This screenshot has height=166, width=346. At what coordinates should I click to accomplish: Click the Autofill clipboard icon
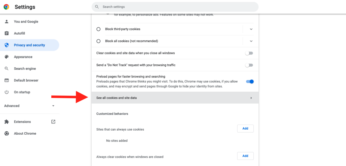(6, 33)
